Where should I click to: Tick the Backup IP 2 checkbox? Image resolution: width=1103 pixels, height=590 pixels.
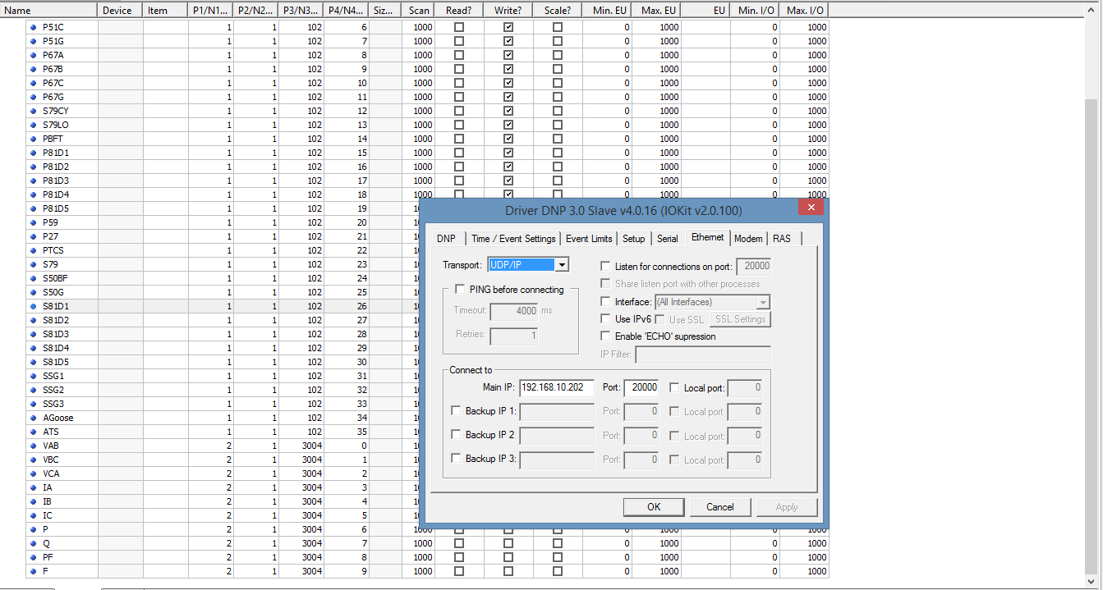click(x=457, y=435)
